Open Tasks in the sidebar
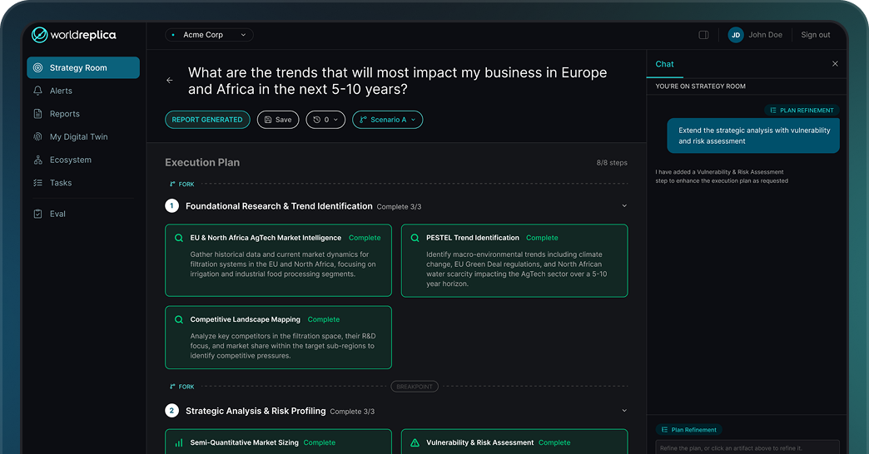The image size is (869, 454). 61,183
